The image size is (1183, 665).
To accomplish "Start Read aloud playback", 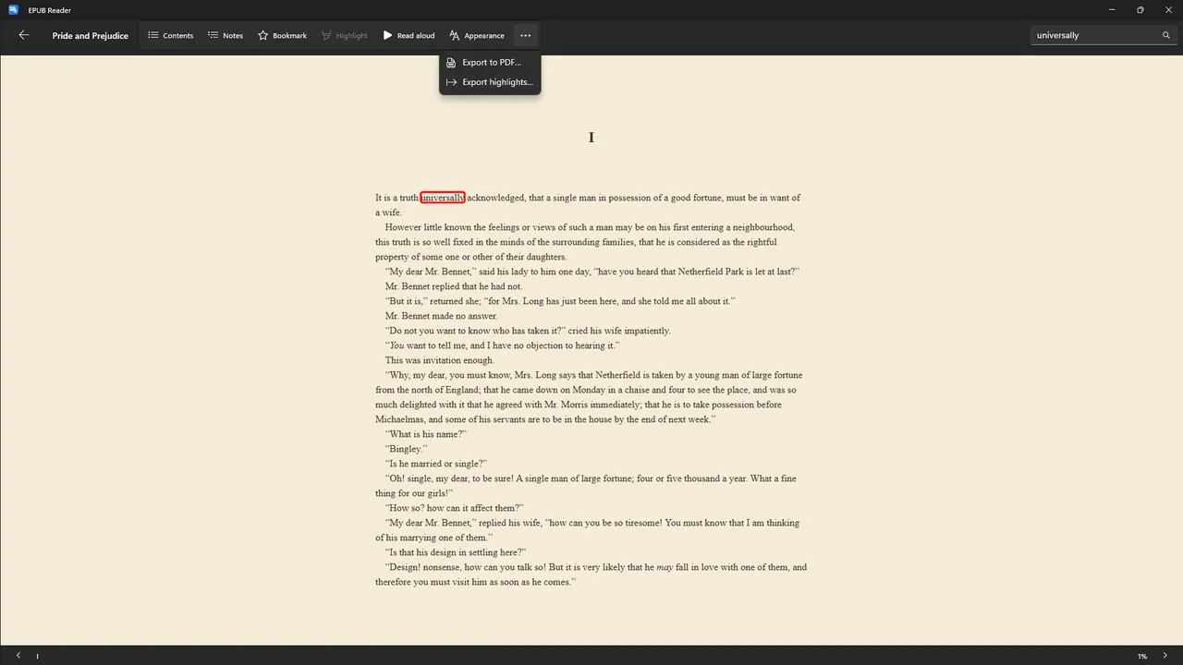I will [409, 35].
